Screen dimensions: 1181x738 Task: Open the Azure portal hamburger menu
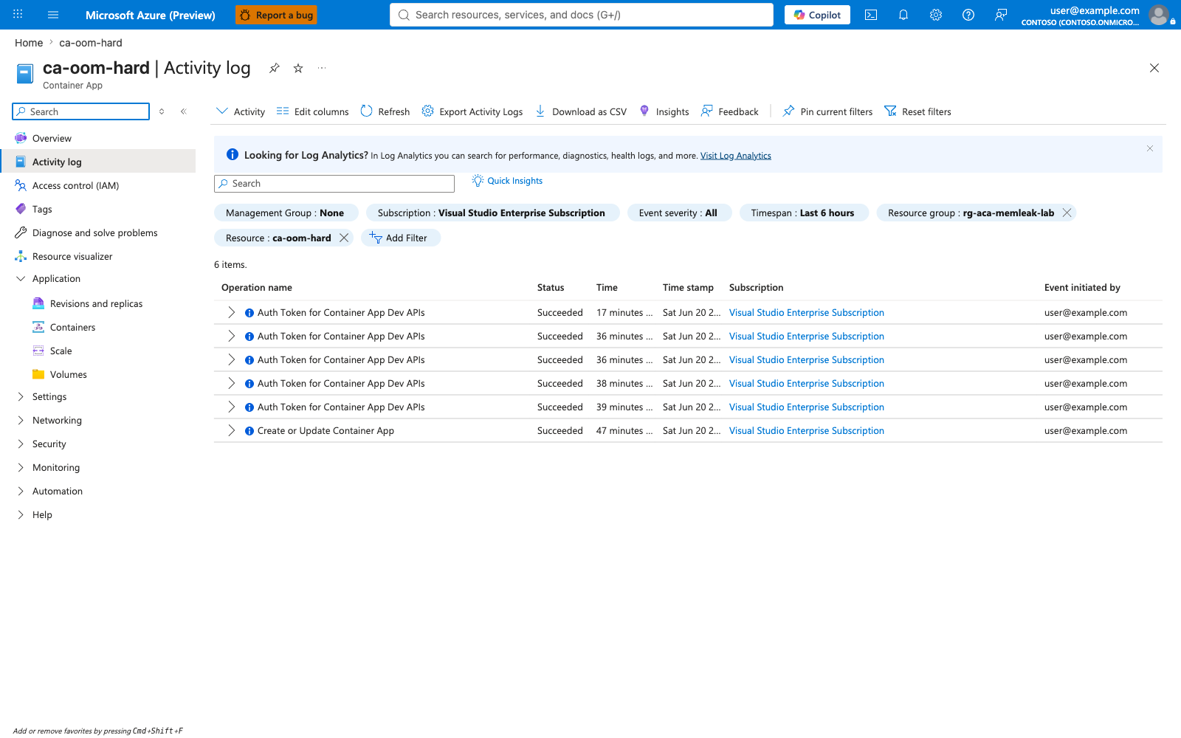pos(53,15)
